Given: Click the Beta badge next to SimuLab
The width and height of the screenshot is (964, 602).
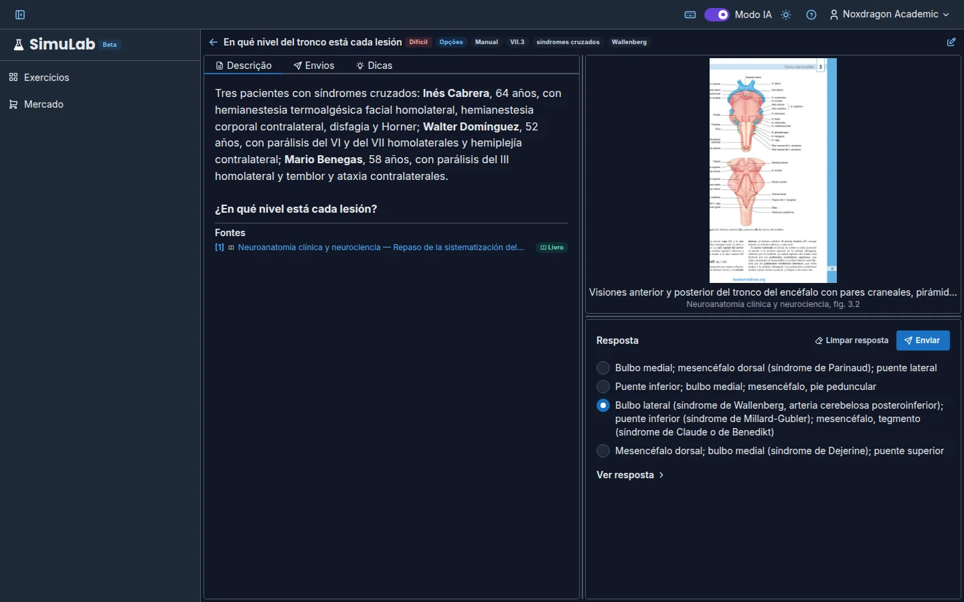Looking at the screenshot, I should [110, 45].
